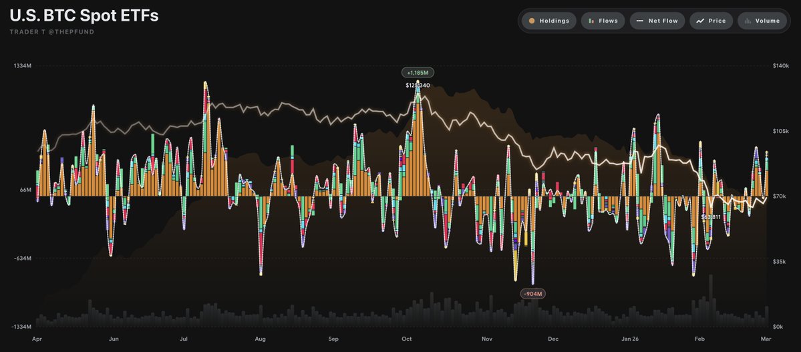Toggle the Holdings series off
The height and width of the screenshot is (352, 801).
554,21
